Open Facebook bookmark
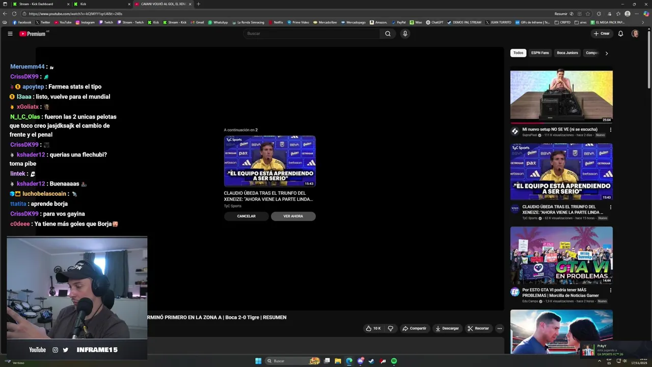The image size is (652, 367). pos(21,22)
